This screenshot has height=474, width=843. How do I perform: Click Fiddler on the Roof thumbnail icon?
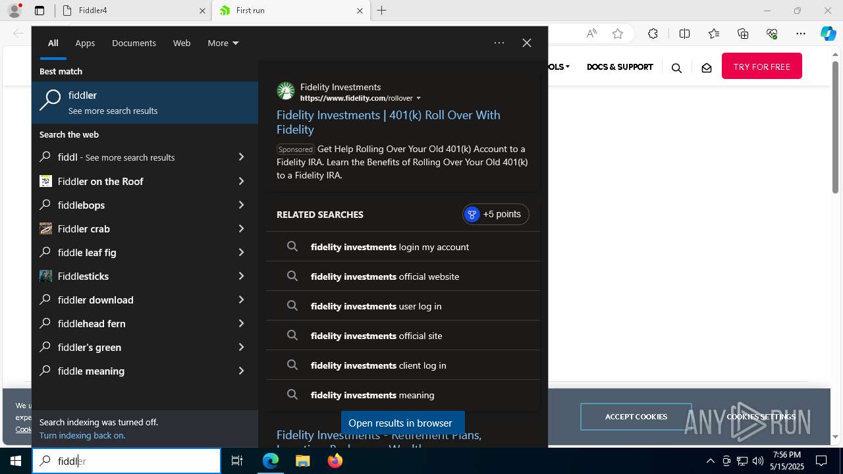pos(45,181)
